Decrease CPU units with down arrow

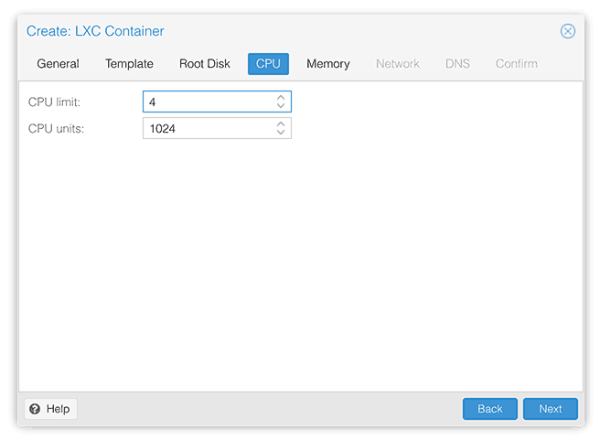pyautogui.click(x=281, y=132)
